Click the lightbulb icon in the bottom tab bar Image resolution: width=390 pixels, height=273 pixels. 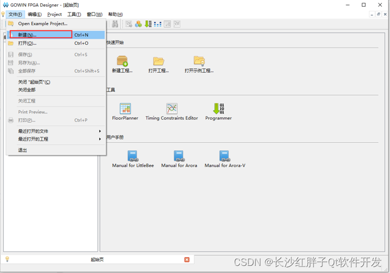7,259
